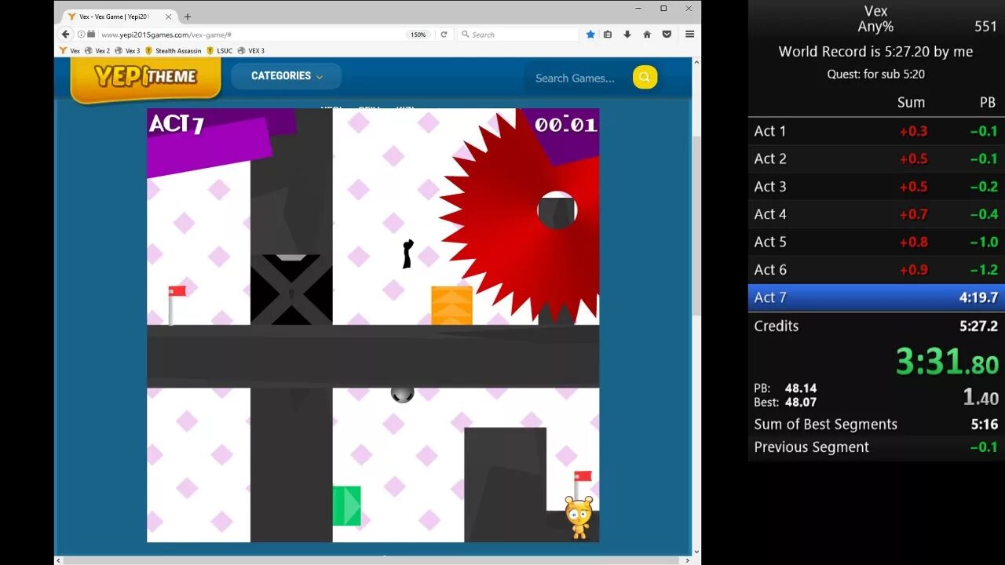Click the horizontal page scrollbar
The width and height of the screenshot is (1005, 565).
(x=373, y=560)
